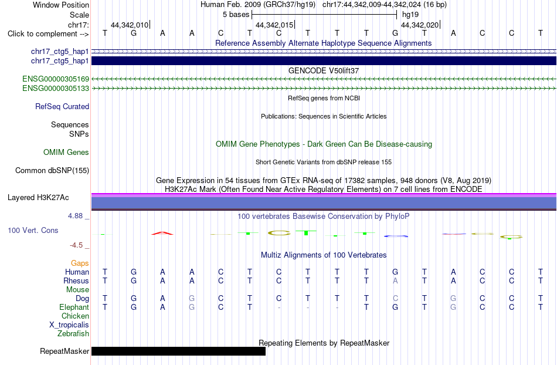Open the RefSeq Curated track label
This screenshot has width=557, height=365.
pyautogui.click(x=62, y=107)
